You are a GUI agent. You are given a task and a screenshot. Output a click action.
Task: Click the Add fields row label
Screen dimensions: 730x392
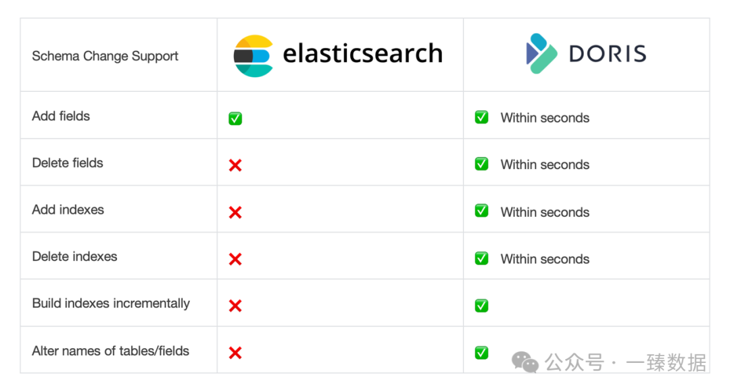click(x=61, y=116)
